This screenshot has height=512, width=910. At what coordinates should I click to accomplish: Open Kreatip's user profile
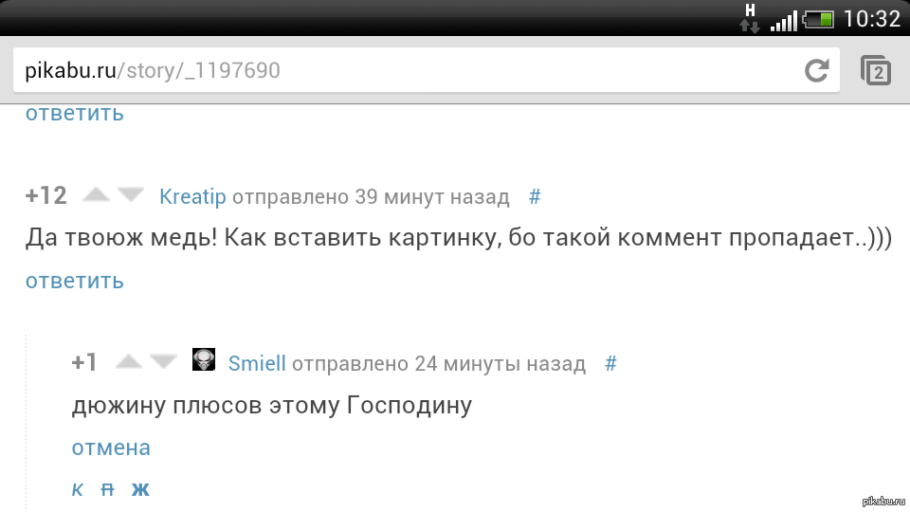coord(192,197)
